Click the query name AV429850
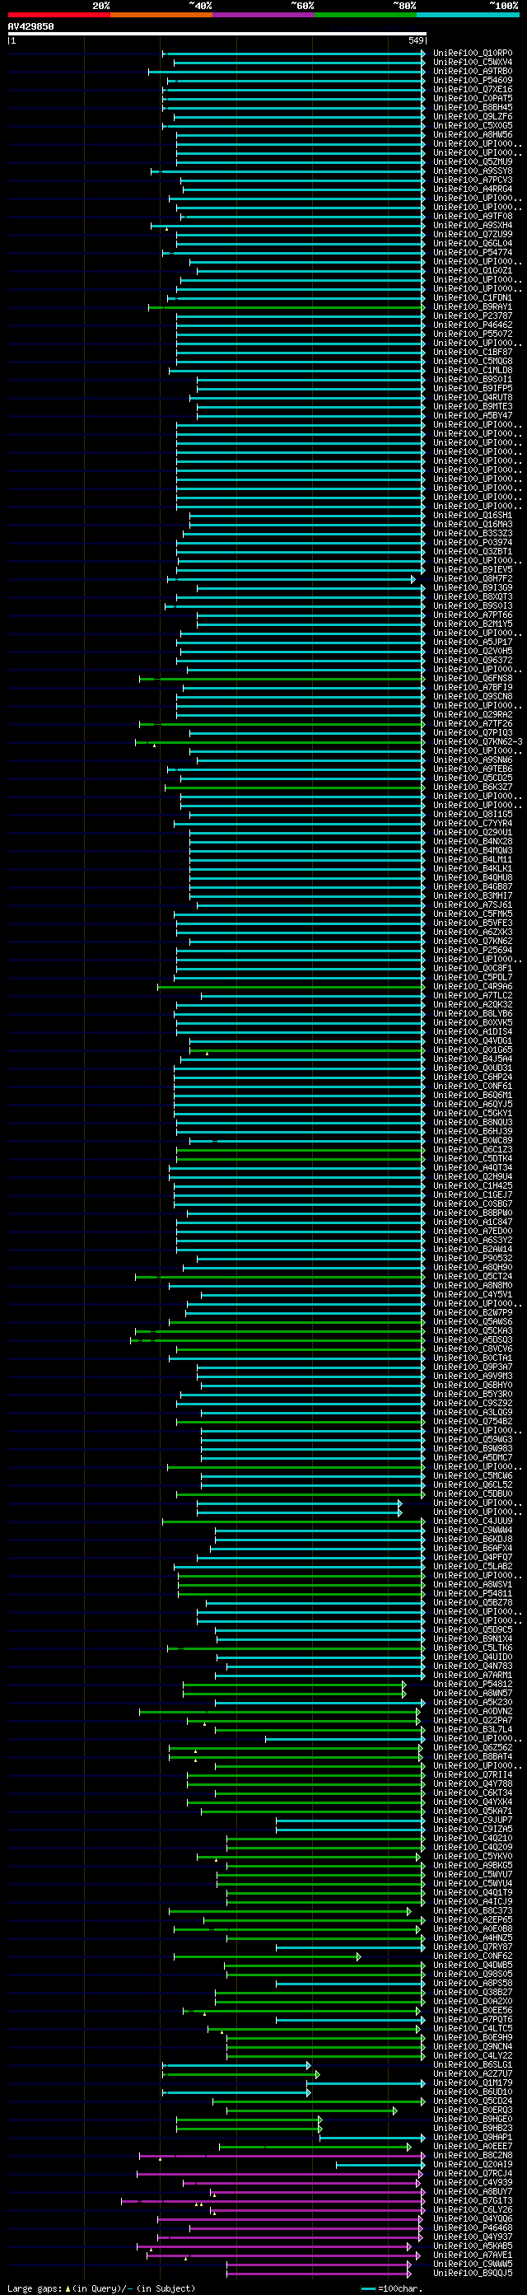 click(x=30, y=26)
